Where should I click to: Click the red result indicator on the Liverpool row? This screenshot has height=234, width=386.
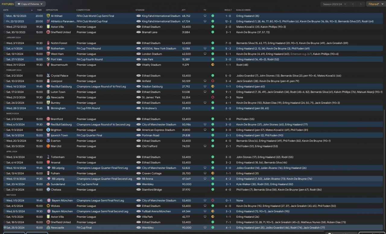[213, 81]
